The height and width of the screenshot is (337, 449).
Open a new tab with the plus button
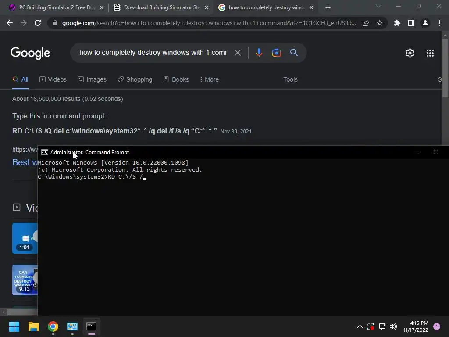(328, 7)
